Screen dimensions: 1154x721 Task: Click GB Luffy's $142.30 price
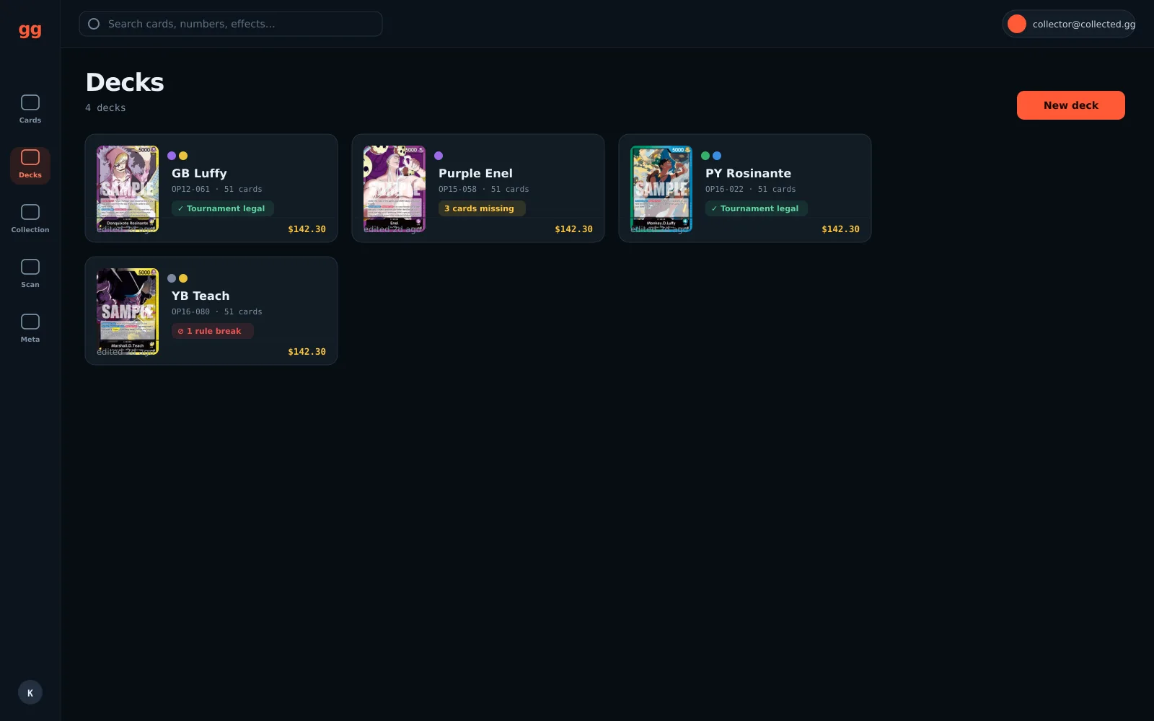tap(307, 229)
